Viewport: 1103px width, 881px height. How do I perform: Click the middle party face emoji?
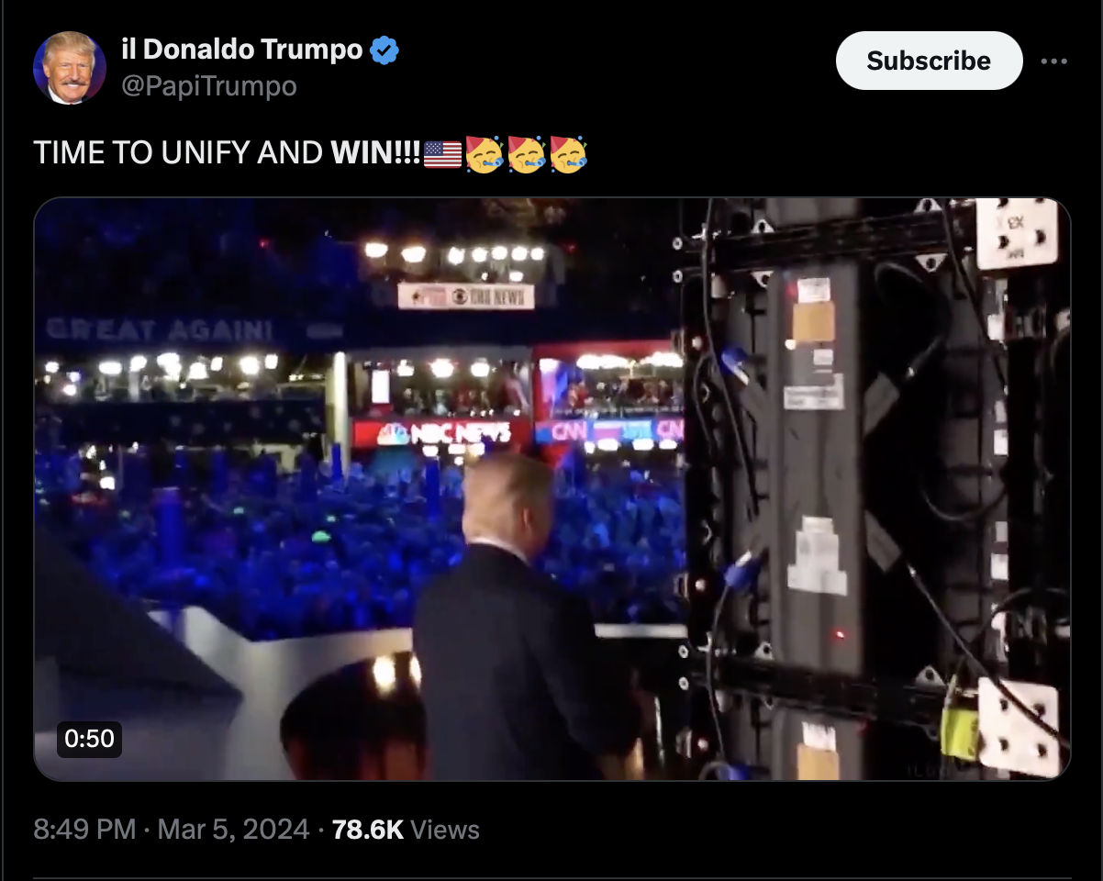(525, 153)
